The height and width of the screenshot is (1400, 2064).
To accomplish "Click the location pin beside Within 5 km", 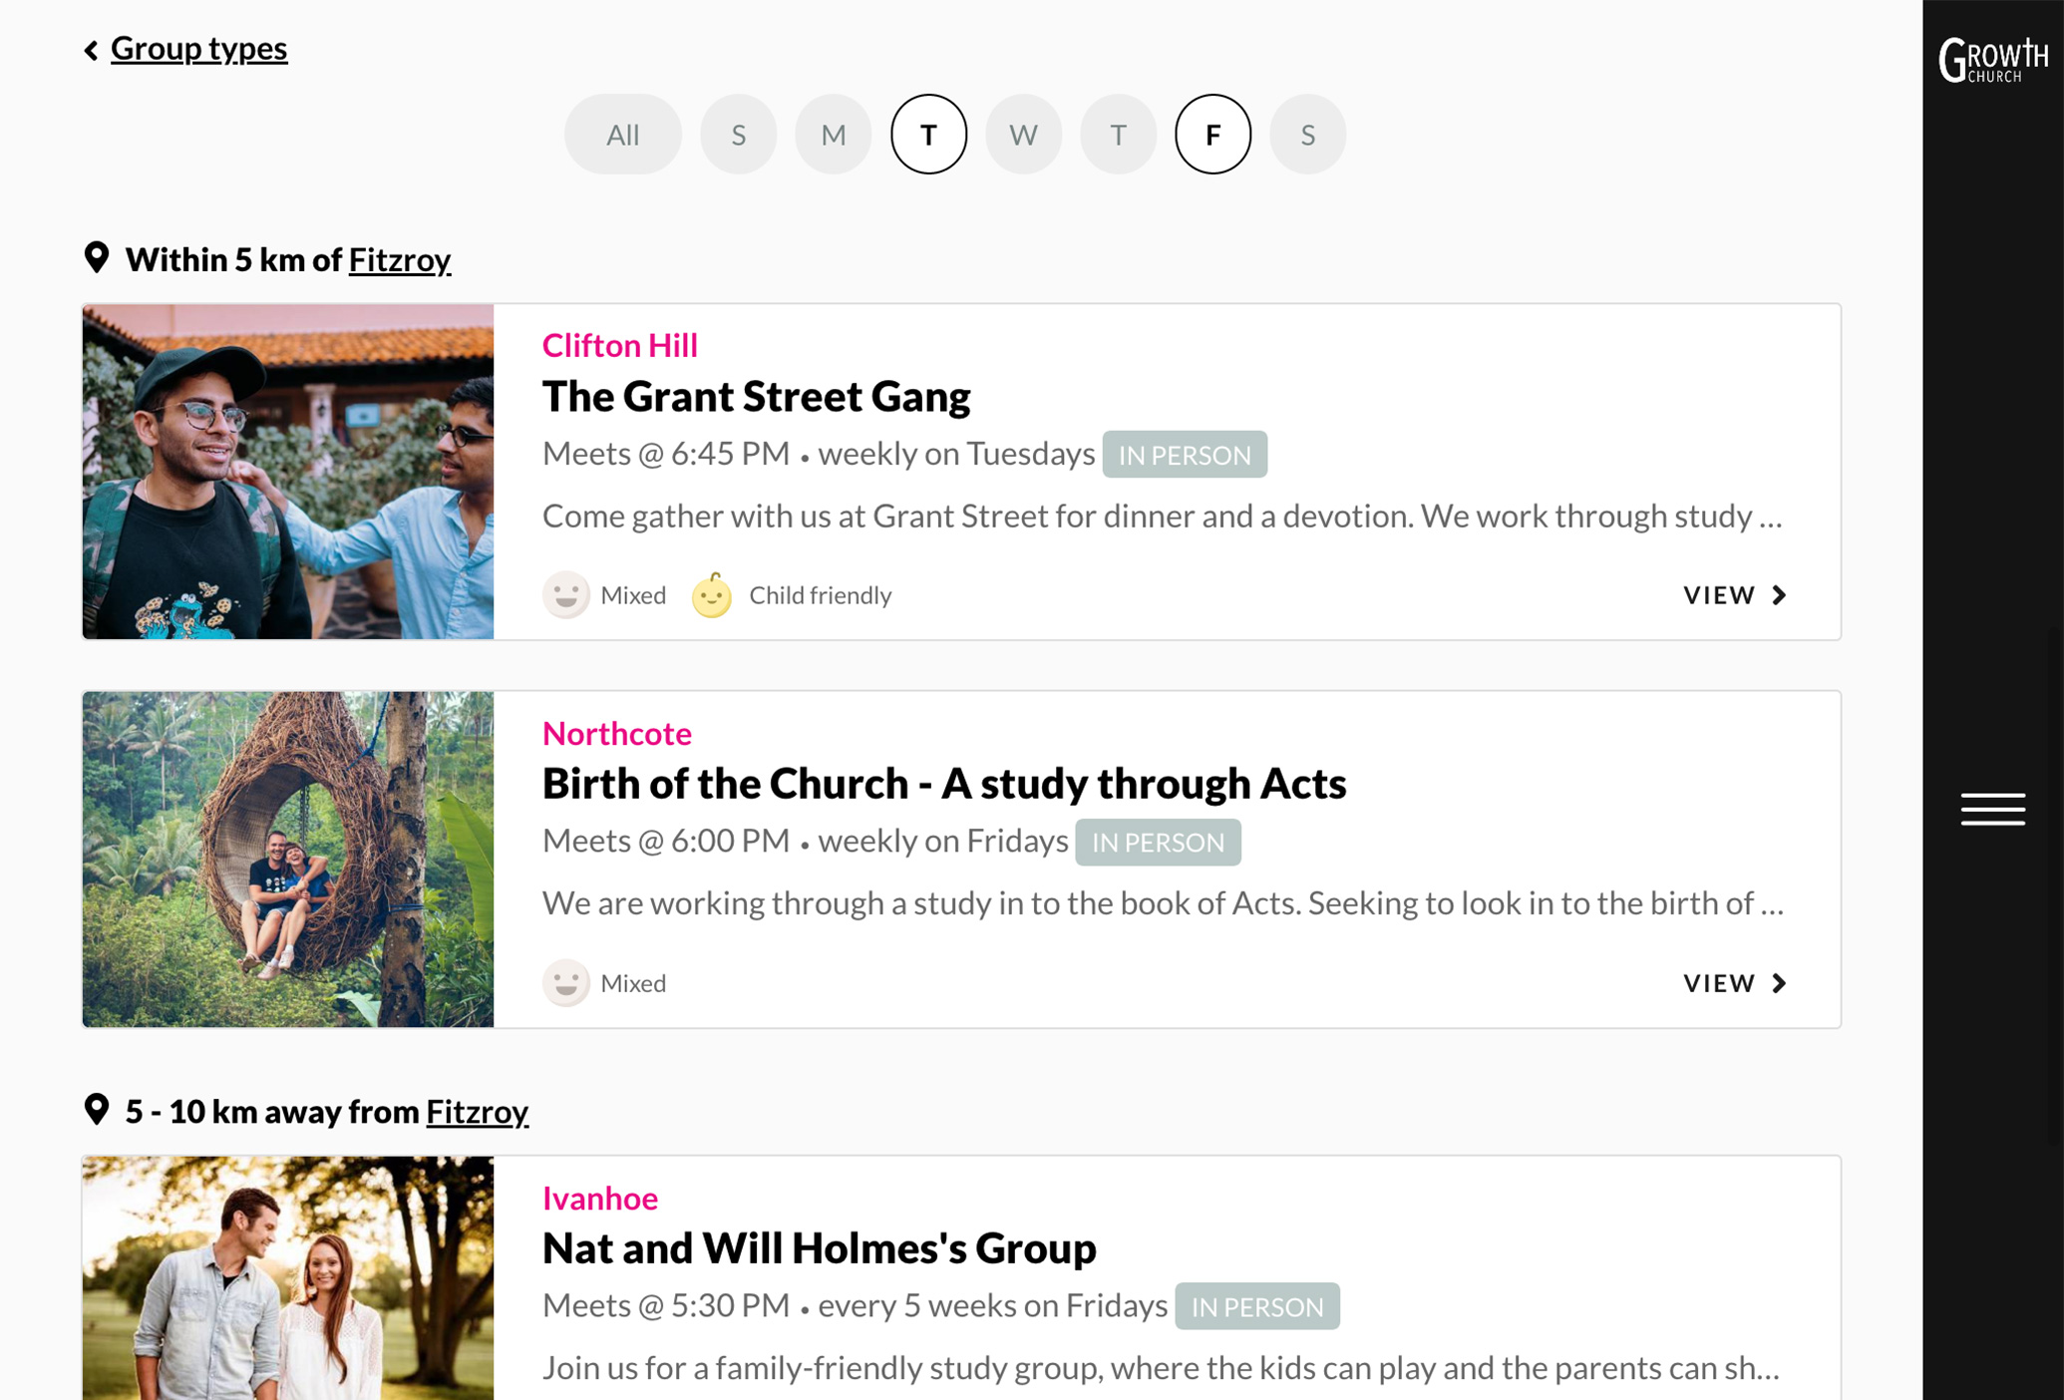I will pyautogui.click(x=97, y=257).
